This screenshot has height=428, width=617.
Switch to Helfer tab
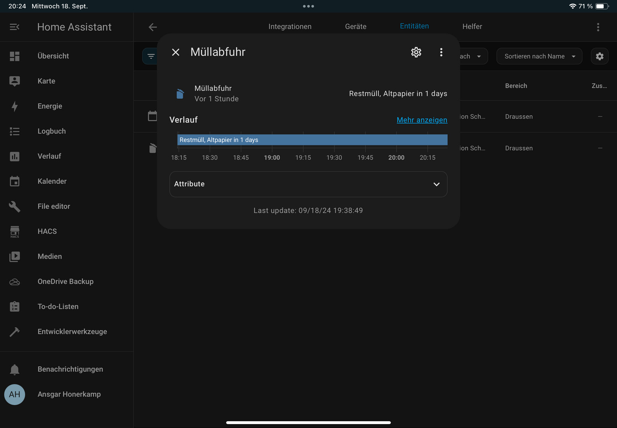[472, 27]
